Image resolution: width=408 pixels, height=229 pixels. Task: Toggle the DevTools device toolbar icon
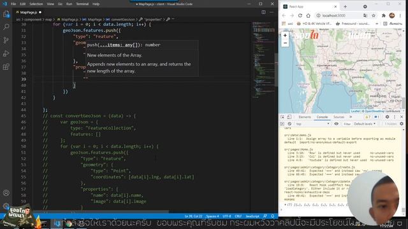coord(289,117)
